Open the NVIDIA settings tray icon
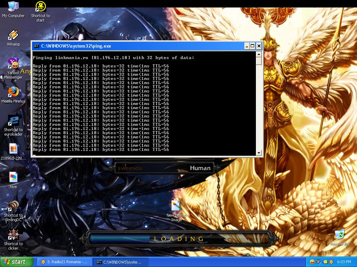The height and width of the screenshot is (267, 357). coord(325,262)
